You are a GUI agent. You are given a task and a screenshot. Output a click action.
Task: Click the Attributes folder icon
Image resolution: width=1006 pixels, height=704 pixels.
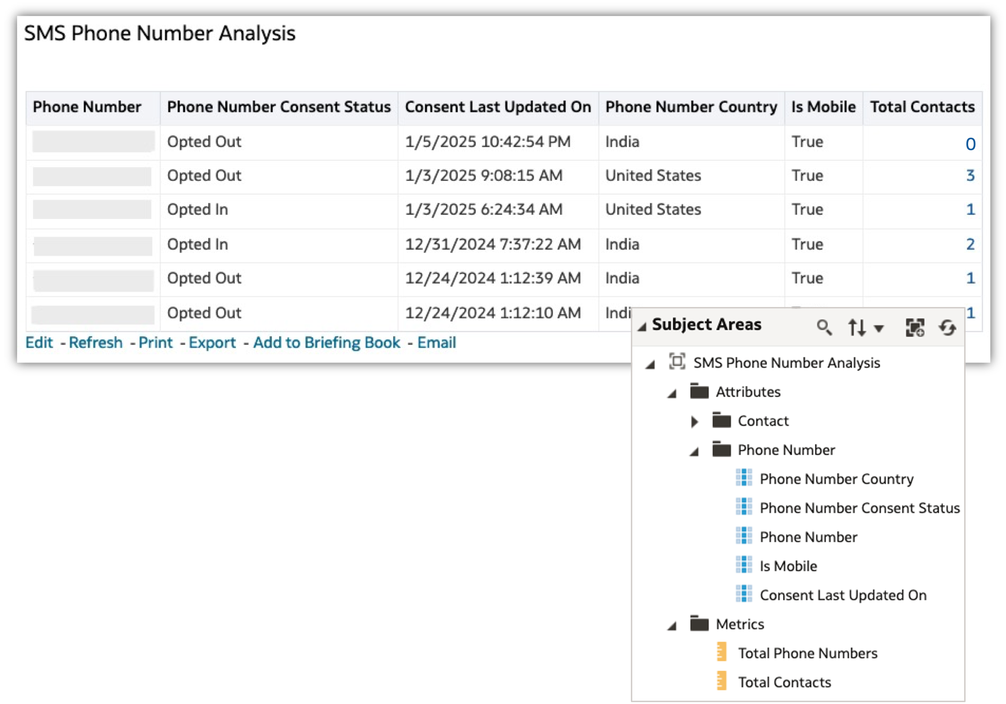pos(699,391)
